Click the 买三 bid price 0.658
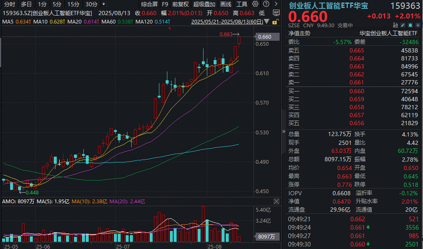The image size is (423, 249). [357, 107]
